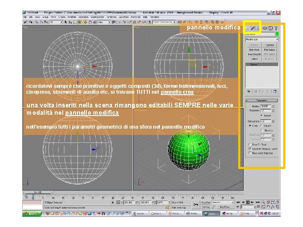Click Go to End playback control
This screenshot has width=303, height=227.
click(x=258, y=202)
